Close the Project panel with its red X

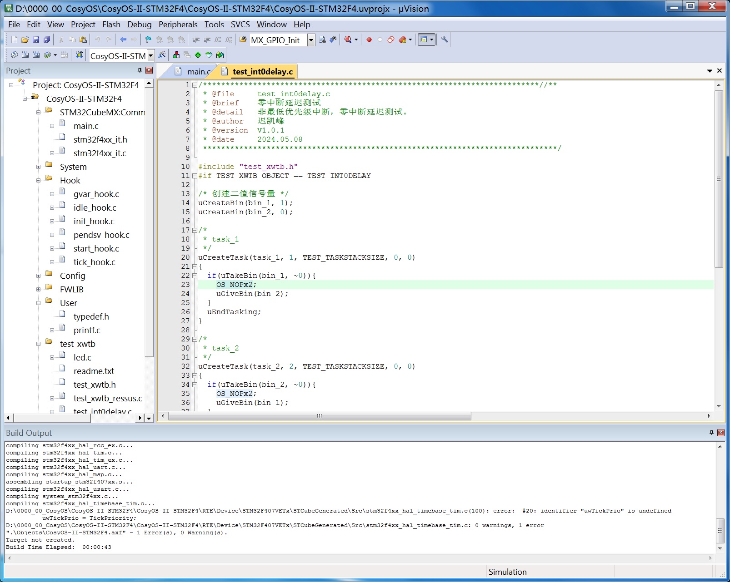149,70
